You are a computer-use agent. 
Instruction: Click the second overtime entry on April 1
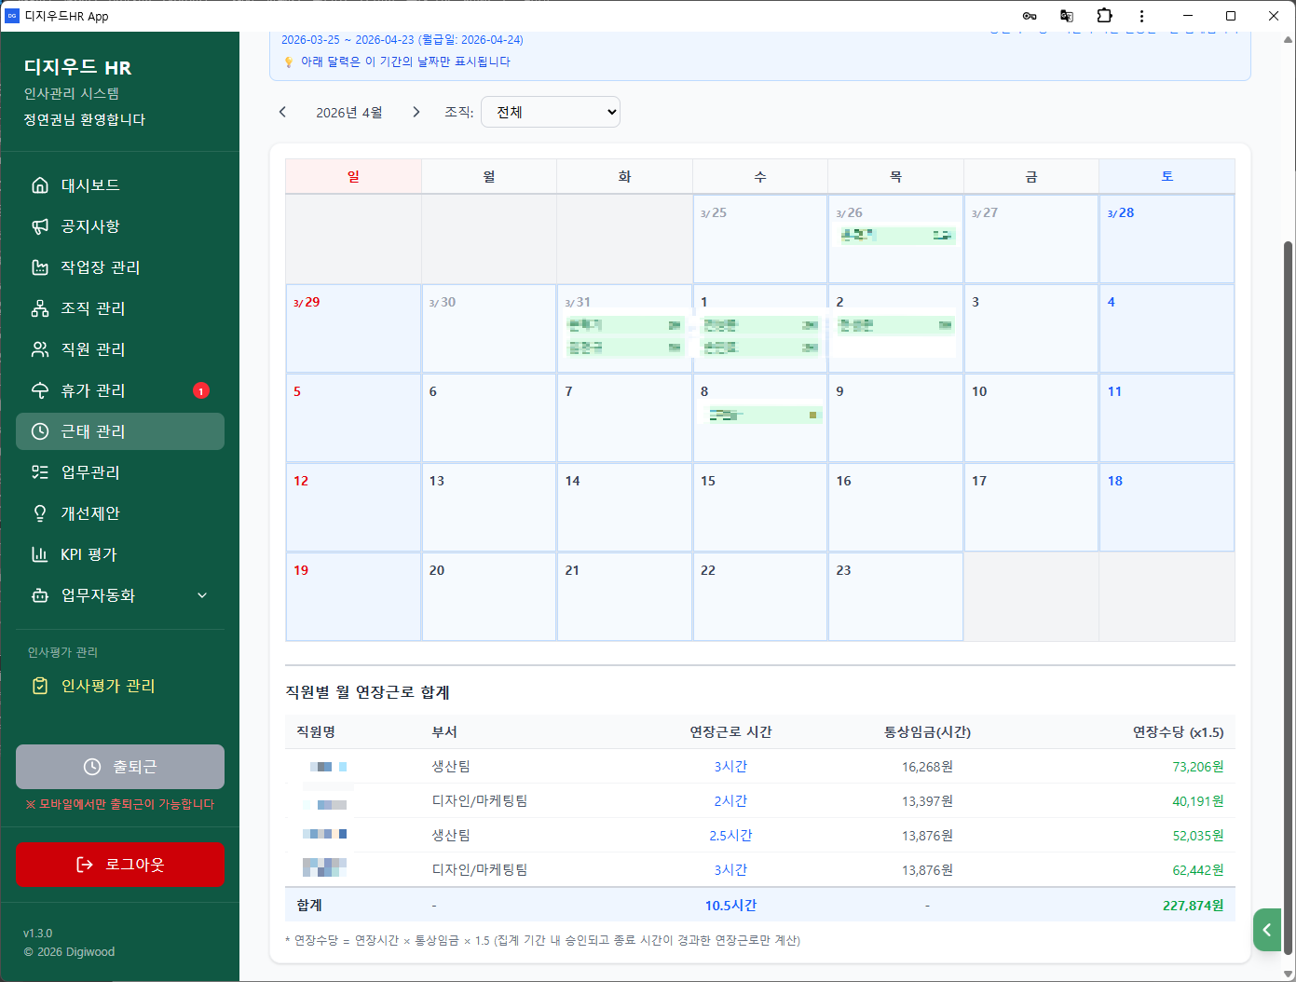pos(761,348)
